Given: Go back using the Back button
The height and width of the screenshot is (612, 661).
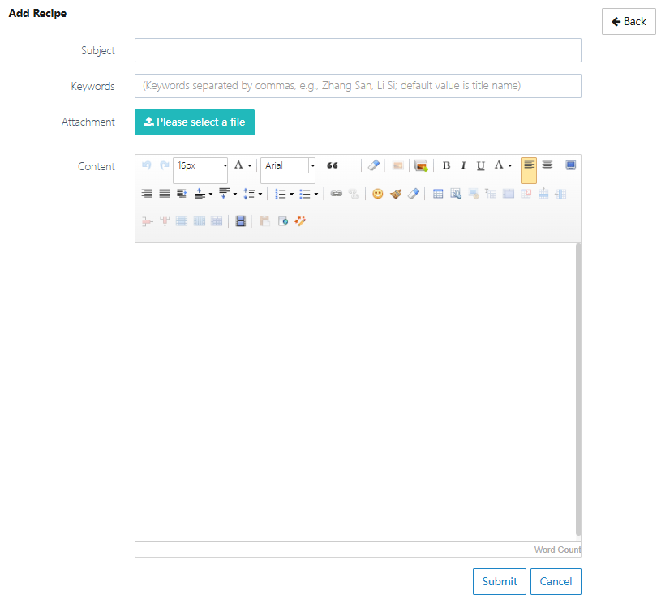Looking at the screenshot, I should point(629,21).
